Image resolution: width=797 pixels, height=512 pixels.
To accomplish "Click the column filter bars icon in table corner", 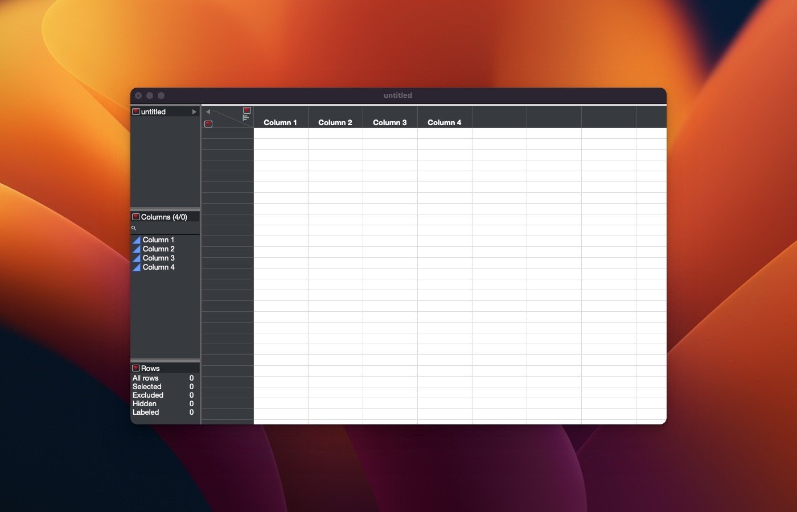I will click(246, 118).
